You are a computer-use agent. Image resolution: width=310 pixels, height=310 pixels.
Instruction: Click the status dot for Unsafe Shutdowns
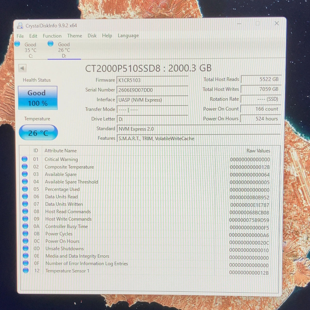[26, 248]
